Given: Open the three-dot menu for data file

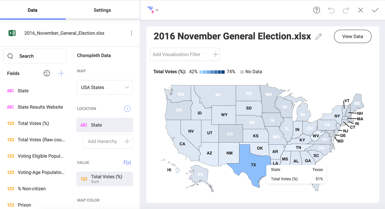Looking at the screenshot, I should coord(131,33).
